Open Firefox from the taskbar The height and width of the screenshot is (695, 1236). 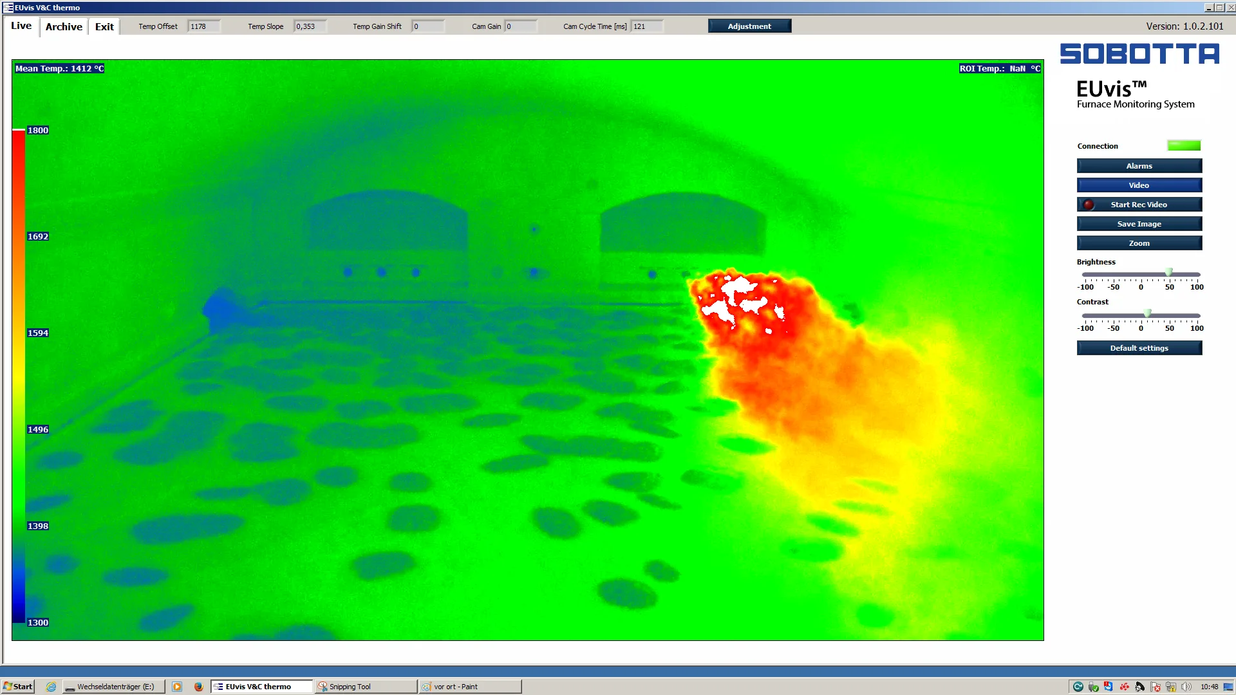coord(198,687)
